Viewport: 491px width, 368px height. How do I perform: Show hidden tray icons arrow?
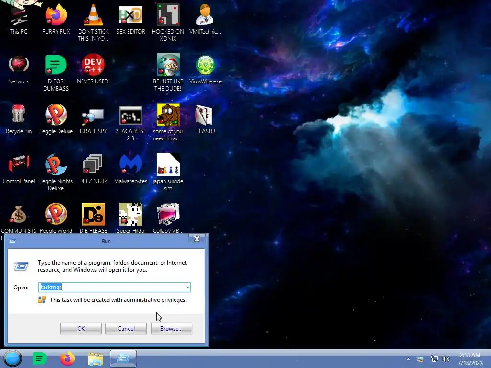[x=408, y=359]
